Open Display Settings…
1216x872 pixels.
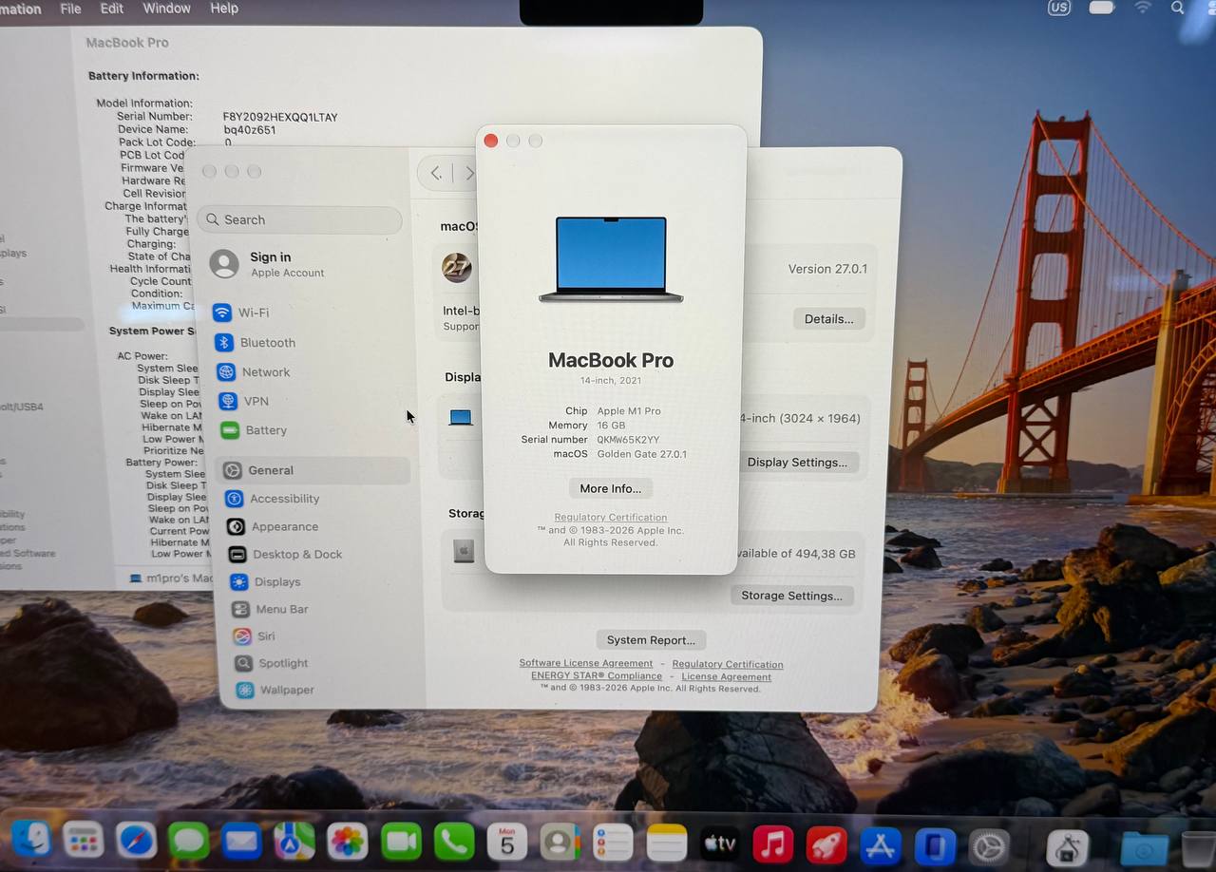(x=797, y=463)
